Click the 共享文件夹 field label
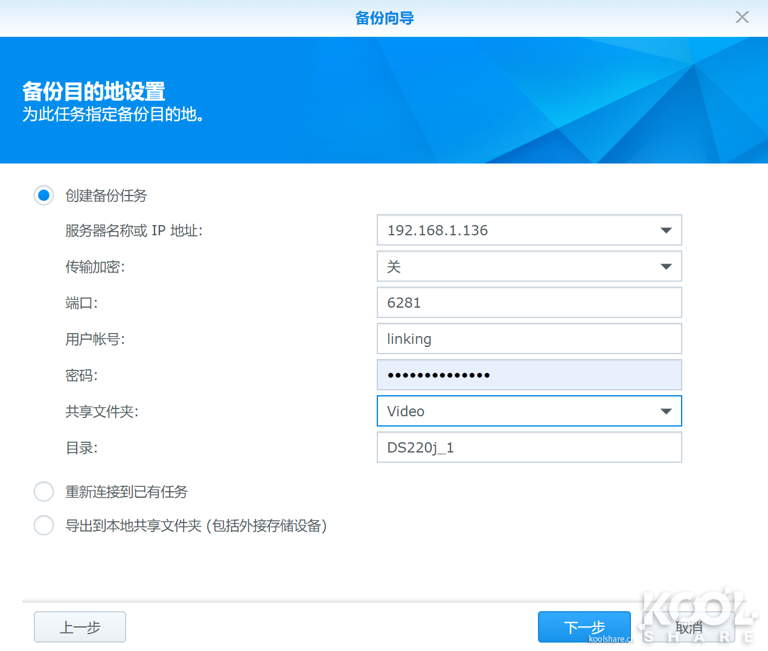The image size is (768, 651). [x=101, y=412]
